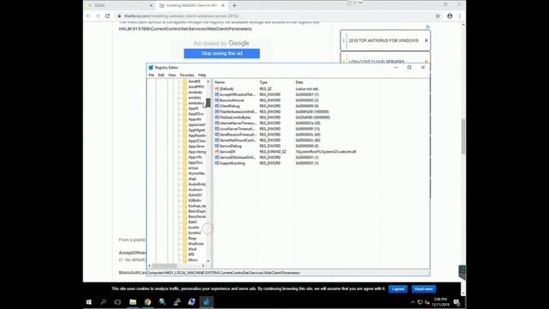The height and width of the screenshot is (309, 549).
Task: Open the Action Center notifications icon
Action: click(x=456, y=302)
